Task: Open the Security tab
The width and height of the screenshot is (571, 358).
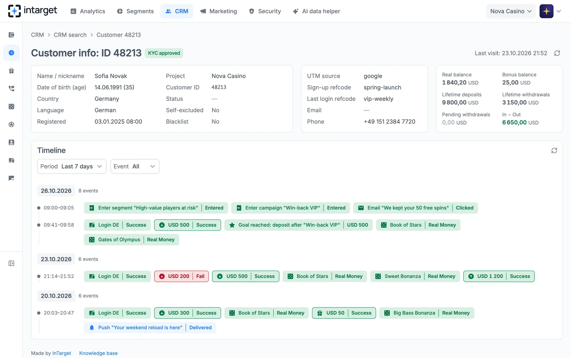Action: point(265,11)
